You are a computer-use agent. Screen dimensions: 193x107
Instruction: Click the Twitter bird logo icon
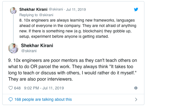tap(136, 9)
